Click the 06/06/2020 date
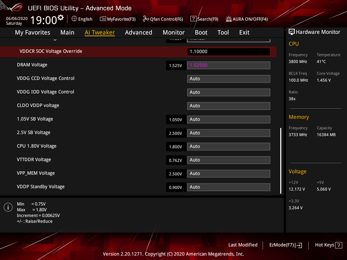This screenshot has height=260, width=347. tap(17, 19)
